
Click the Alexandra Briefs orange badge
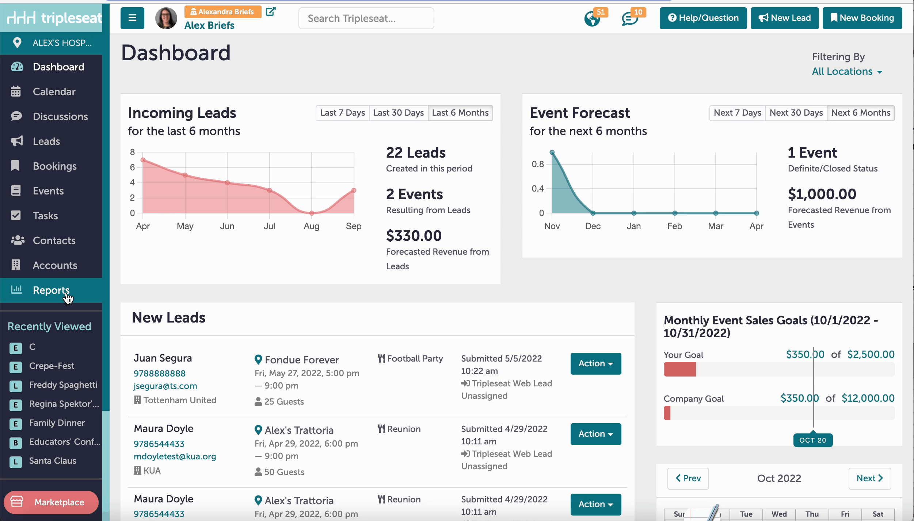(x=223, y=12)
